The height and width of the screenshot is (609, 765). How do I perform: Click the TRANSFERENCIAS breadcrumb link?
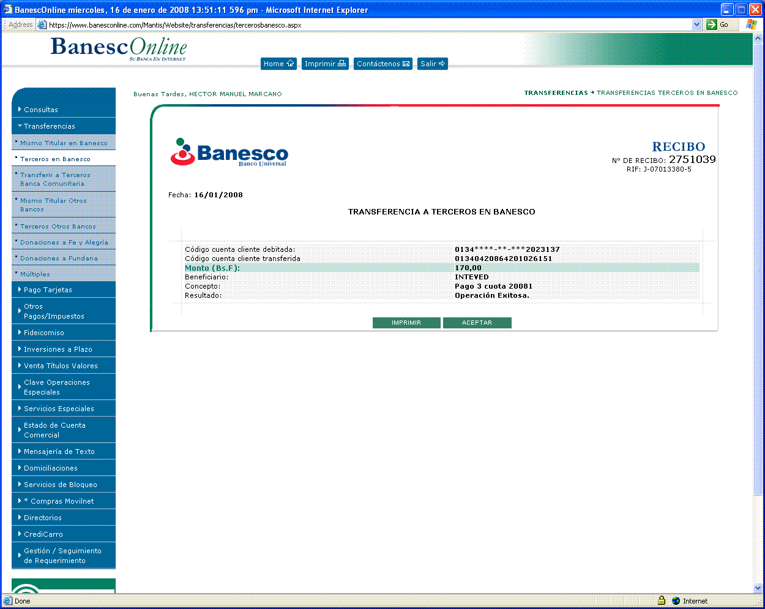coord(556,93)
